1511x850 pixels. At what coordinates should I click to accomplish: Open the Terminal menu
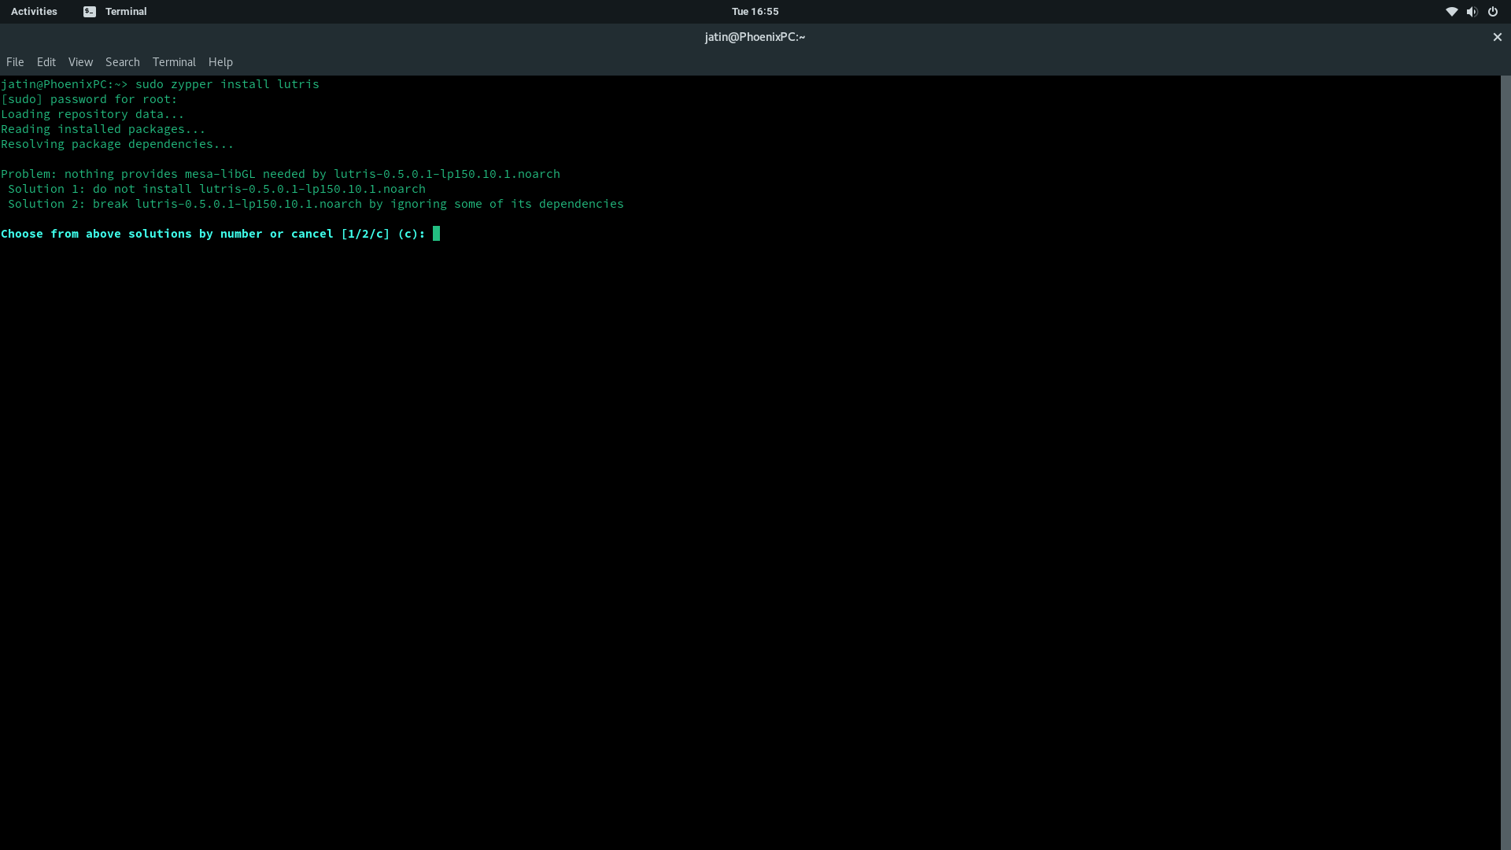coord(174,62)
